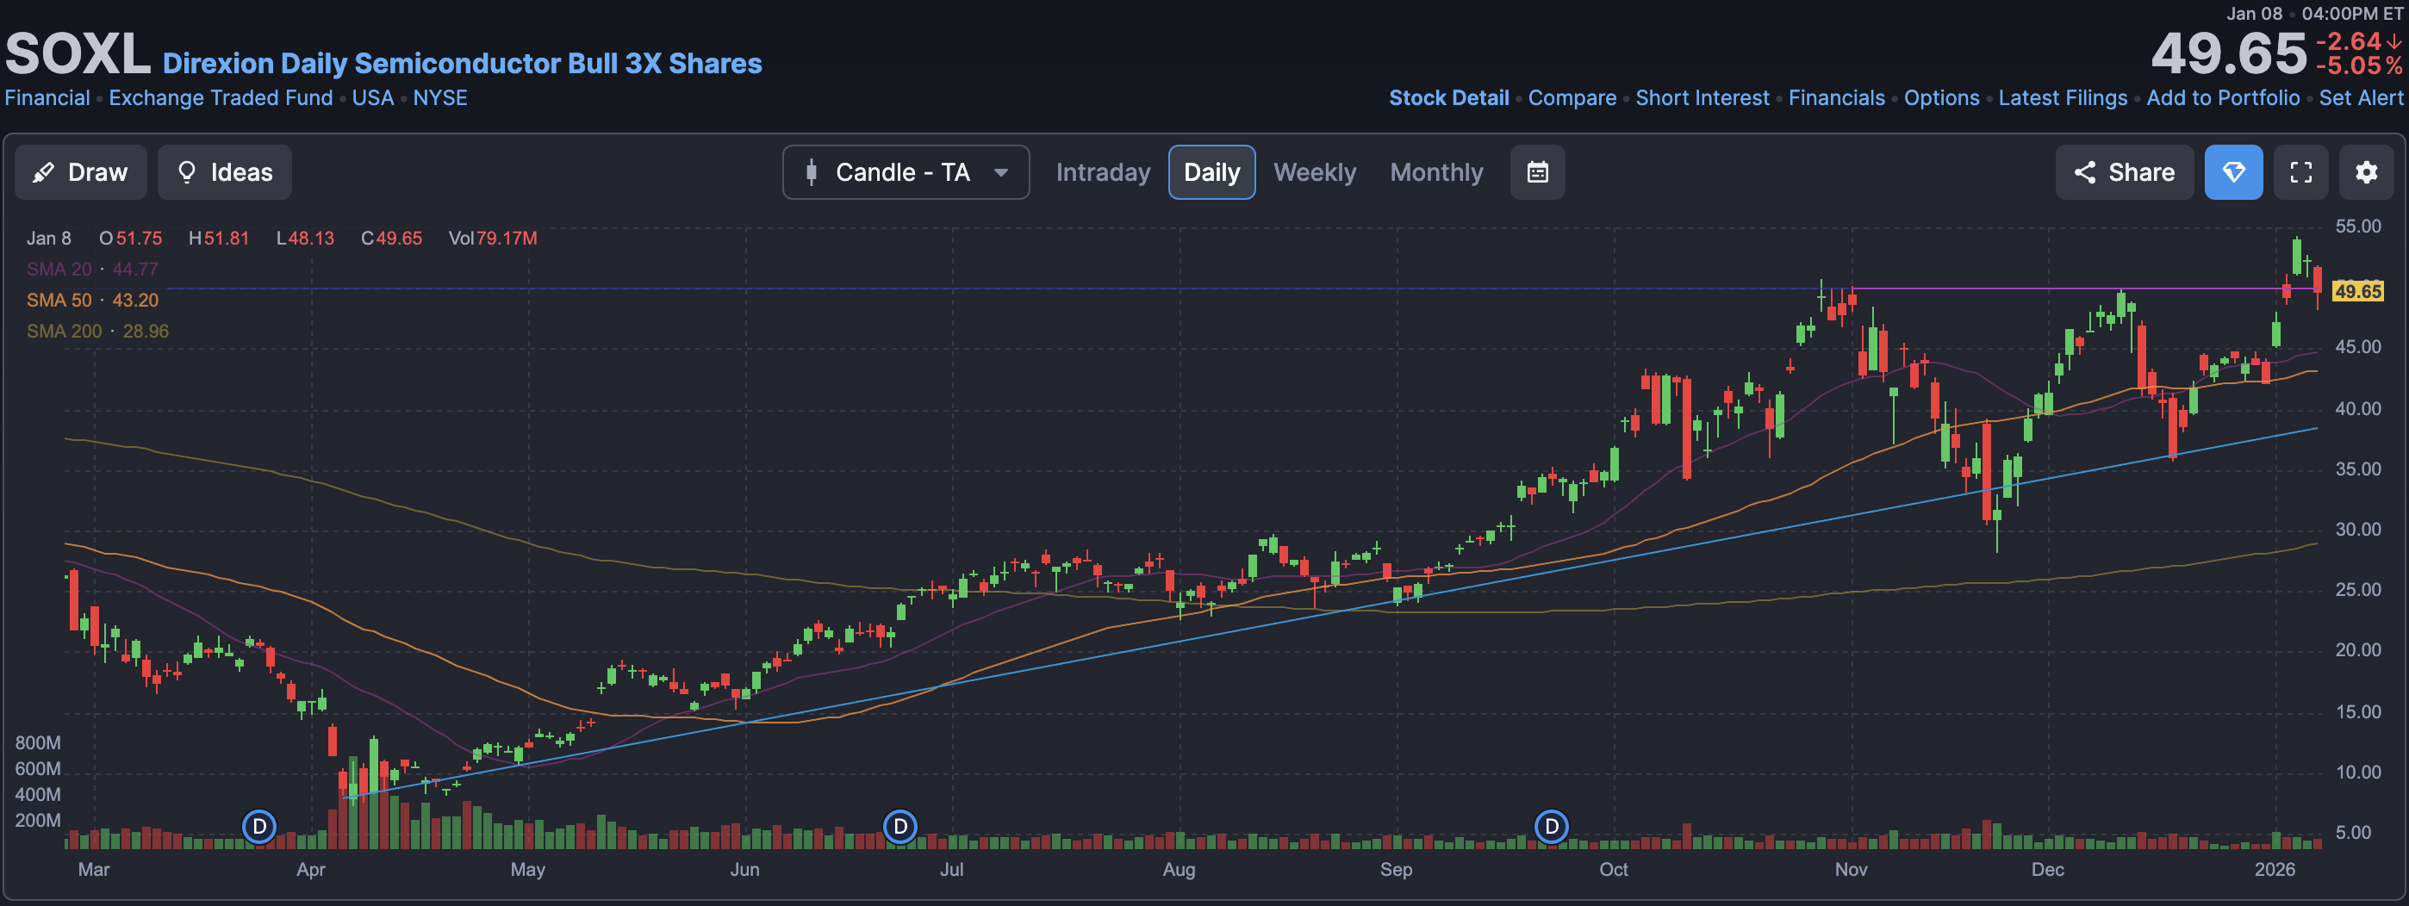The image size is (2409, 906).
Task: Click the Financial sector link
Action: tap(47, 98)
